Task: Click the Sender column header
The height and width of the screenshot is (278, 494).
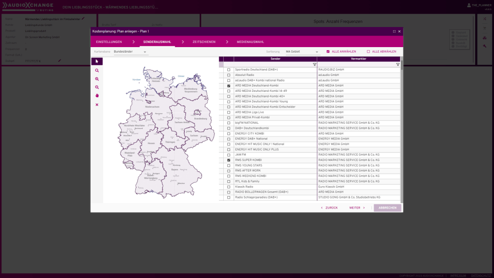Action: pyautogui.click(x=275, y=59)
